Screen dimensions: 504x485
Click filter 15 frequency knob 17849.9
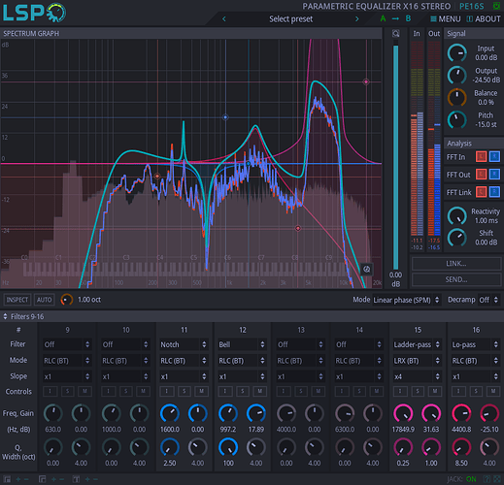coord(403,413)
